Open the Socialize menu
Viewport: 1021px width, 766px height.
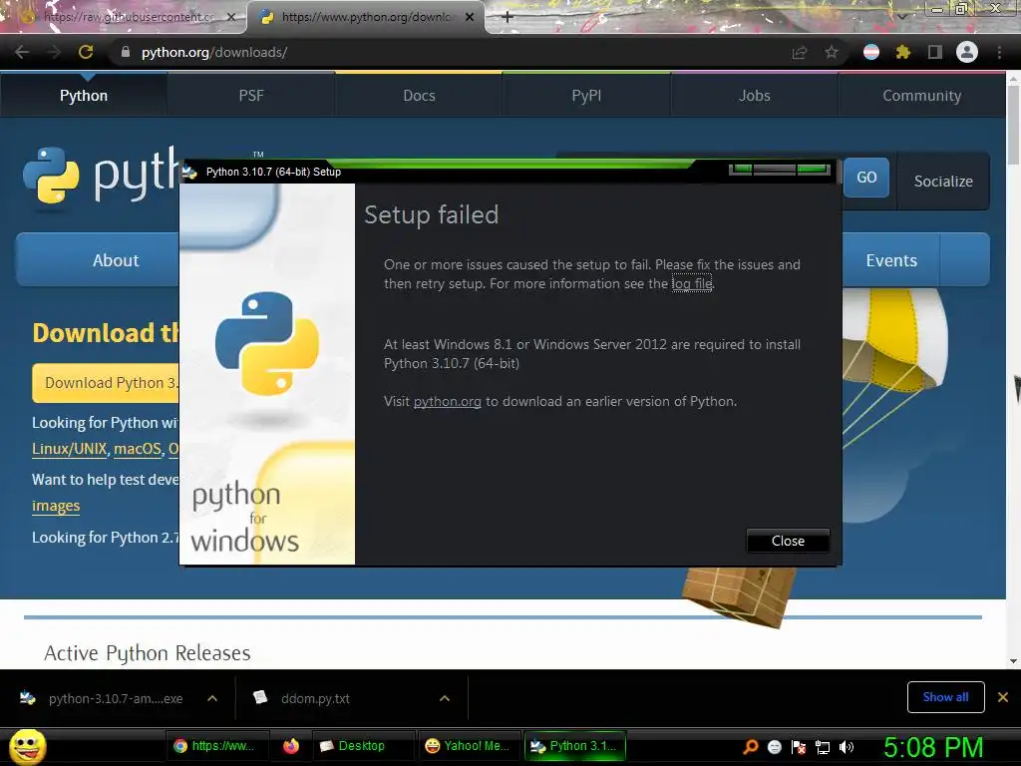943,182
